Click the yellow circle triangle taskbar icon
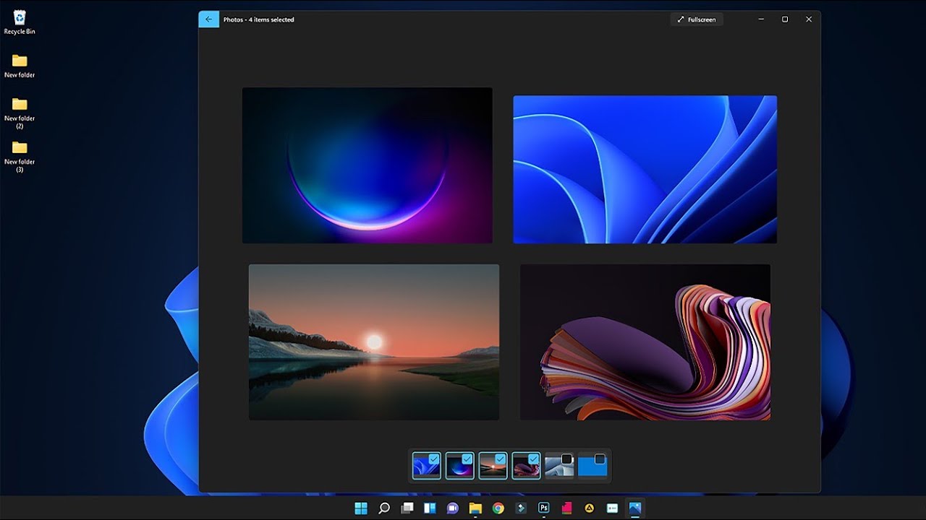 [x=590, y=508]
